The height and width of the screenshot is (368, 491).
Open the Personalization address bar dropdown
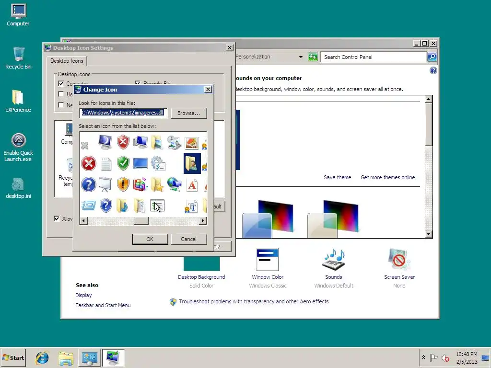click(x=301, y=57)
